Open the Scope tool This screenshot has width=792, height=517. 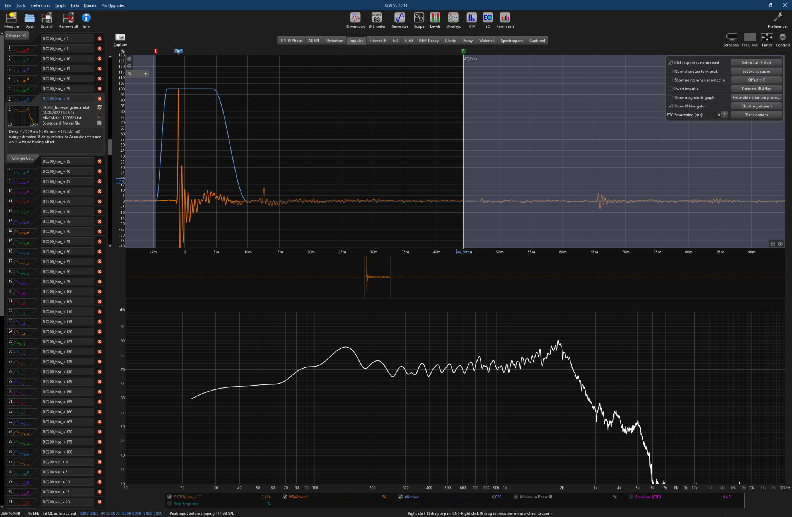[419, 20]
